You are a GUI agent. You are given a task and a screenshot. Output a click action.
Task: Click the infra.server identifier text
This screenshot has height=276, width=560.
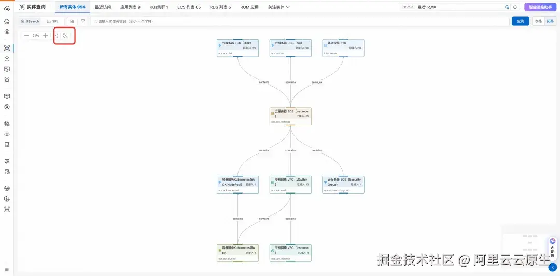(x=330, y=53)
